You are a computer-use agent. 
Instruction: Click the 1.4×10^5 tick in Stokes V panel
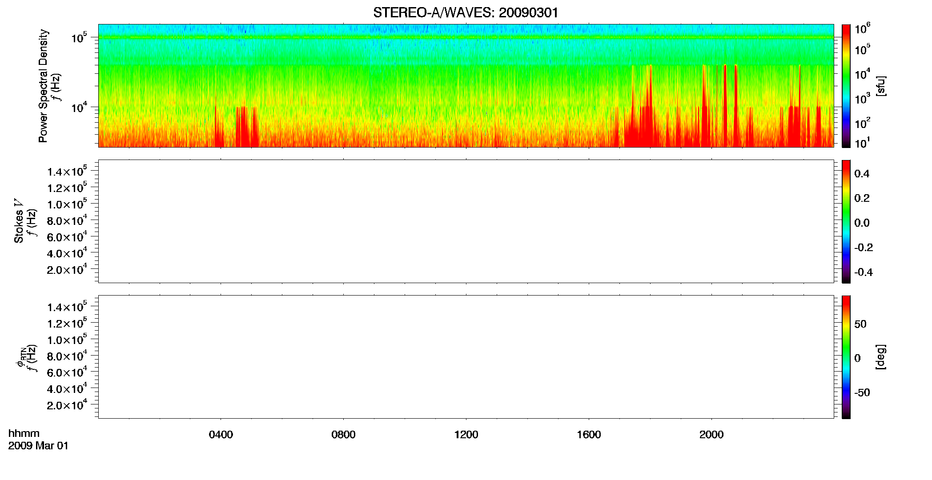click(x=67, y=171)
